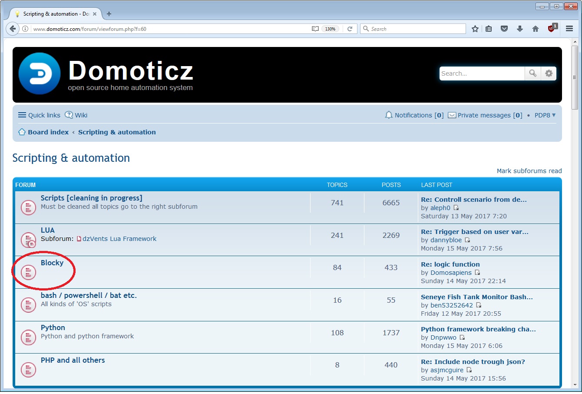Viewport: 582px width, 394px height.
Task: Open last post Re: Include node trough json?
Action: (x=473, y=362)
